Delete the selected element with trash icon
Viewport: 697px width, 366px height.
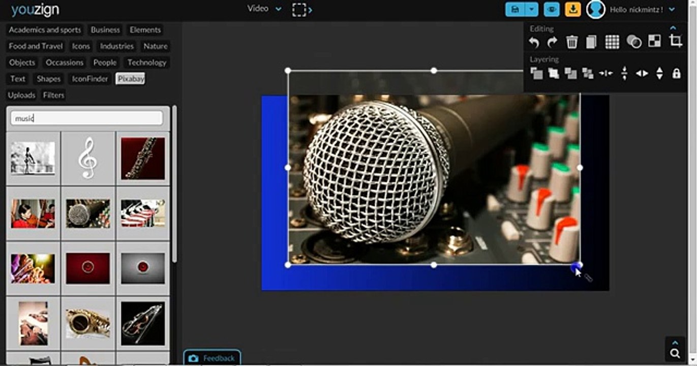pyautogui.click(x=572, y=42)
